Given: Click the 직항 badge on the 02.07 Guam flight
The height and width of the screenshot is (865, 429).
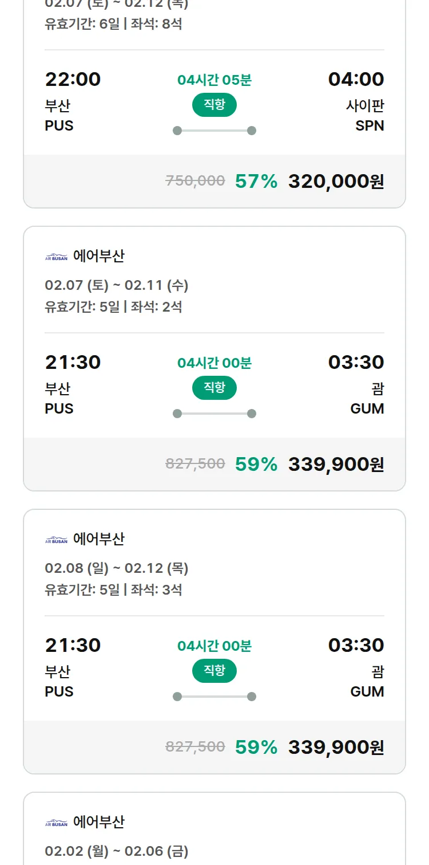Looking at the screenshot, I should pos(214,388).
